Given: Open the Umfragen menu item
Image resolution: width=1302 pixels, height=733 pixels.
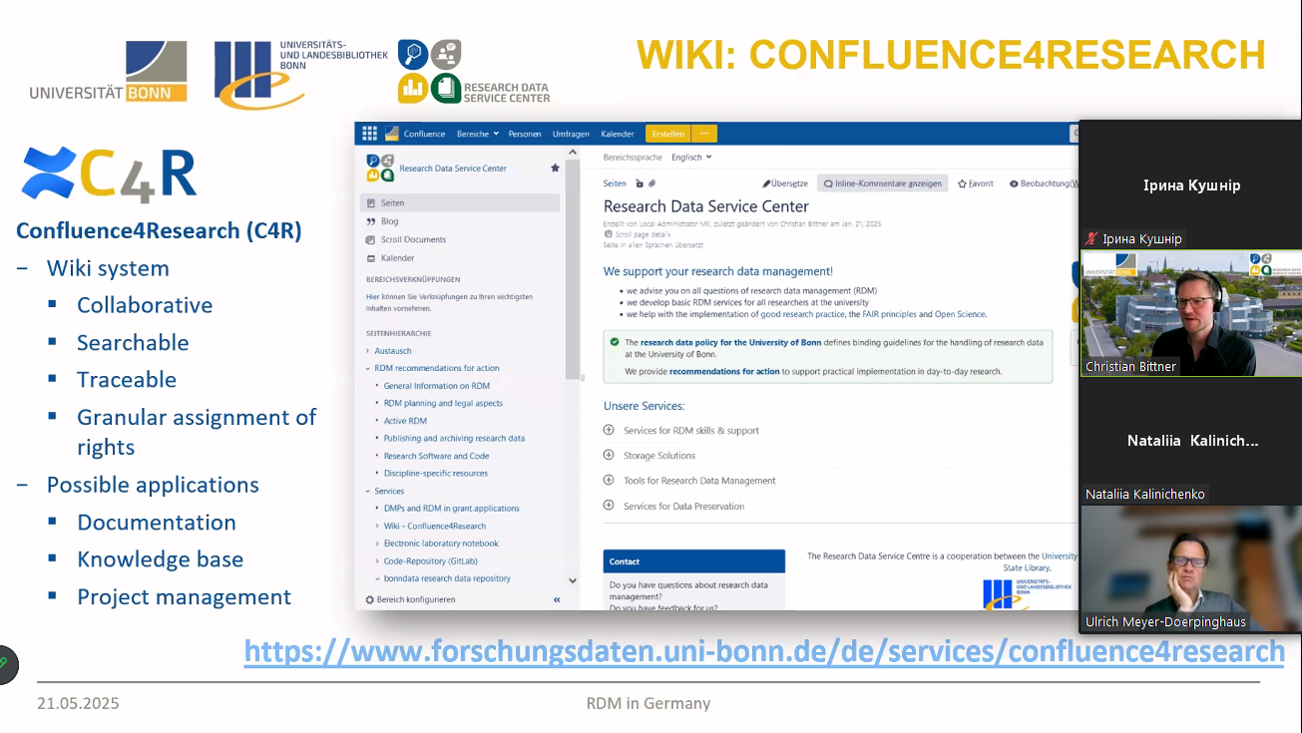Looking at the screenshot, I should pyautogui.click(x=571, y=134).
